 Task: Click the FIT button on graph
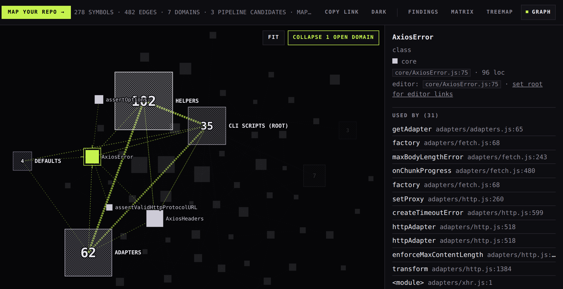pyautogui.click(x=273, y=38)
